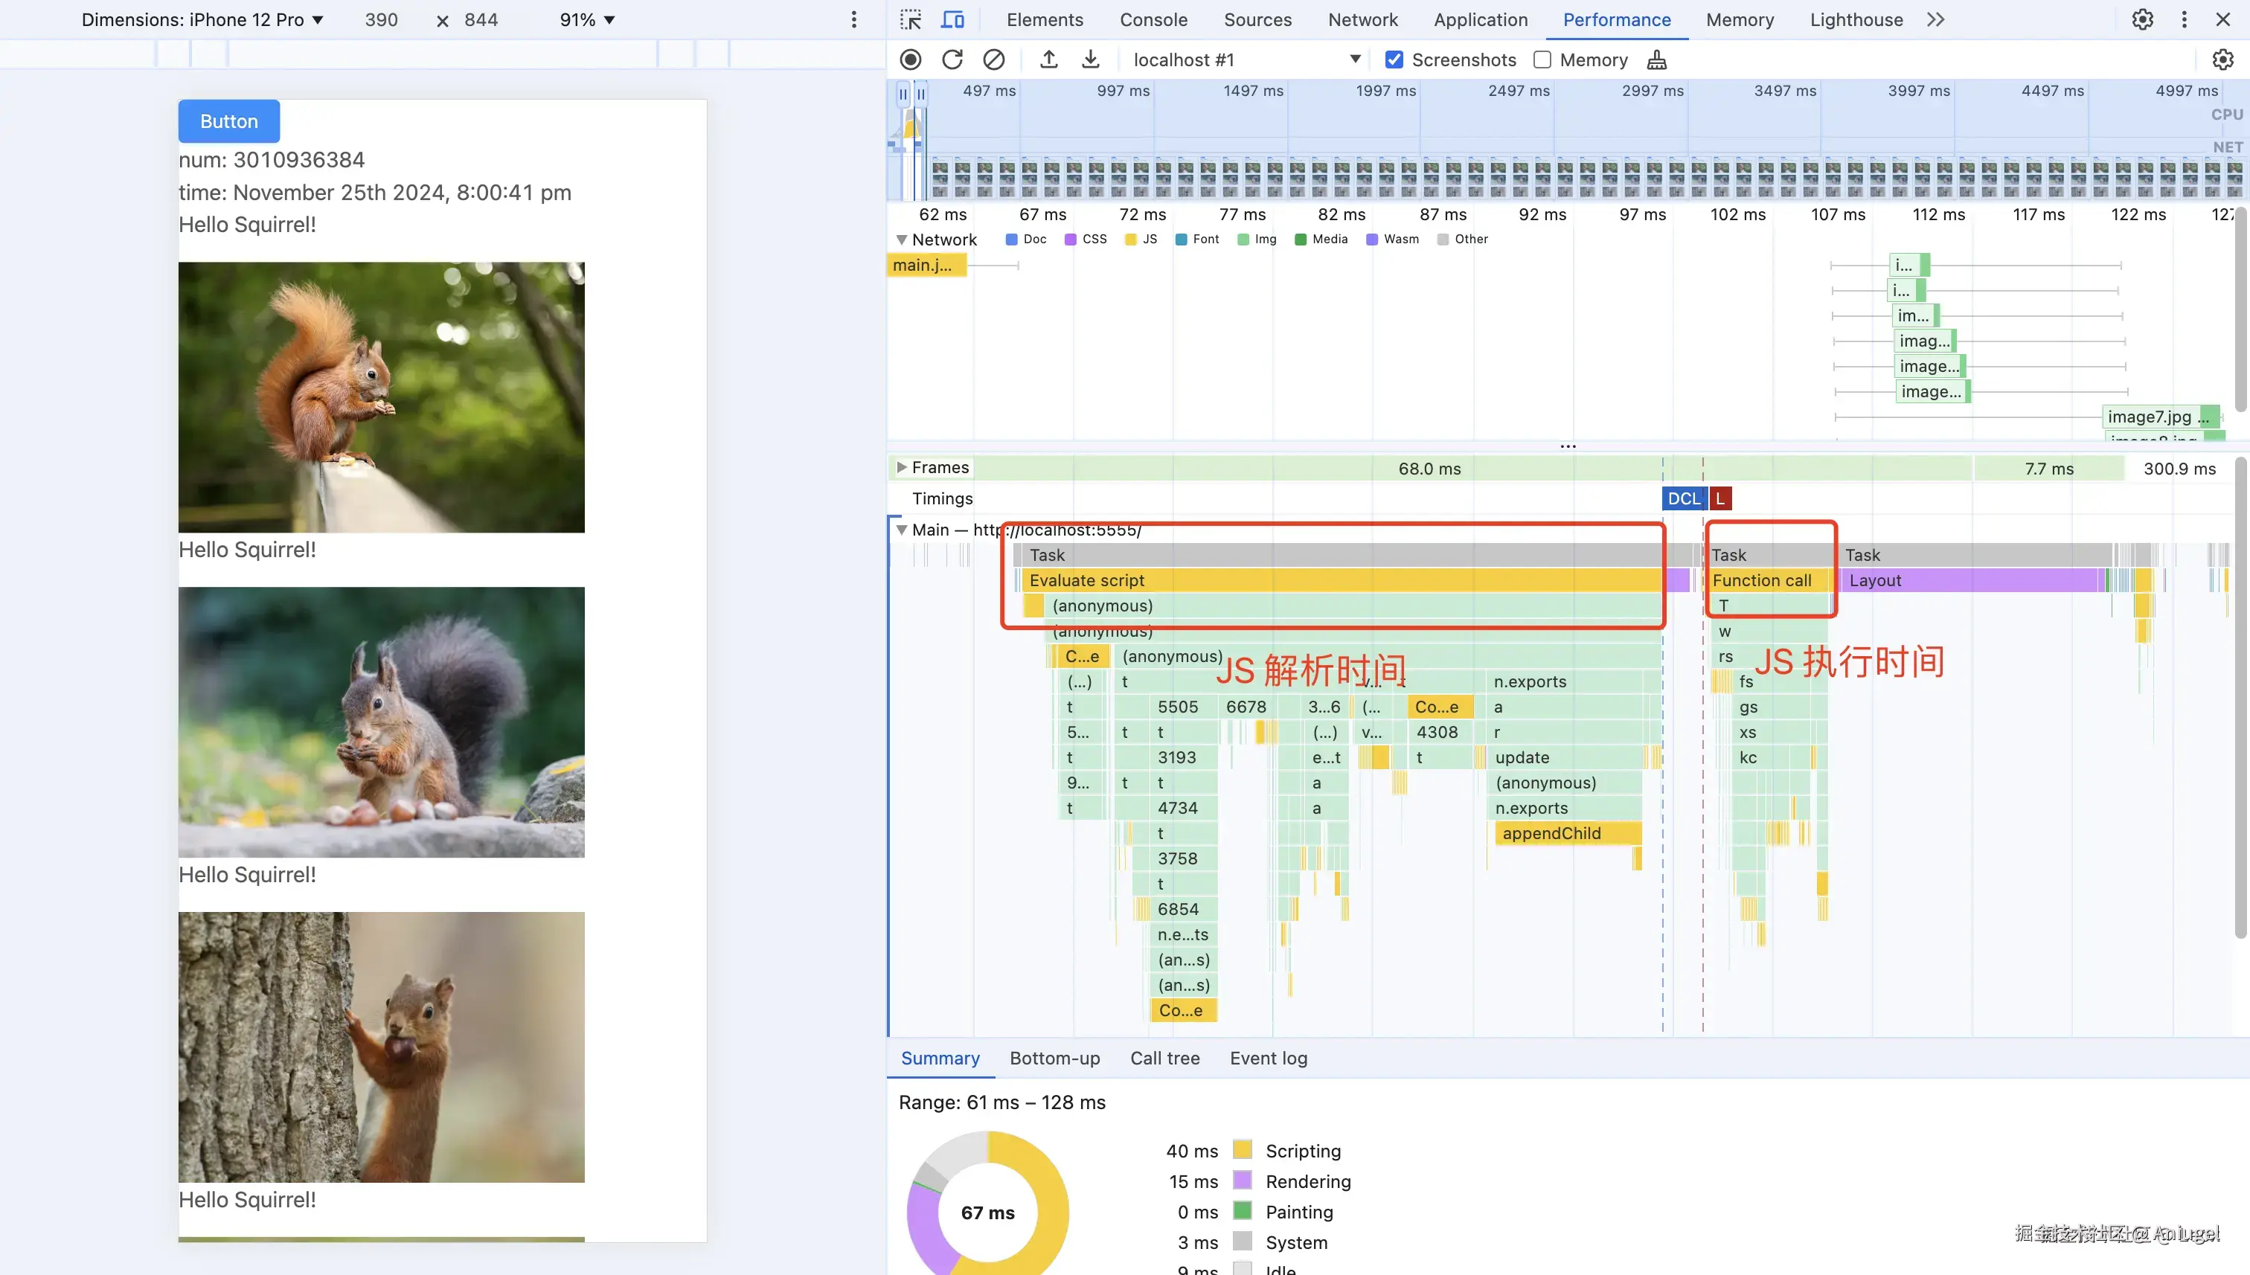Toggle the device toolbar icon
Viewport: 2250px width, 1275px height.
coord(952,19)
